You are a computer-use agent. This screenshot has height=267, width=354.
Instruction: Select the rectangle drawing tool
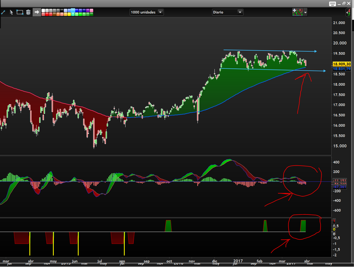point(20,12)
